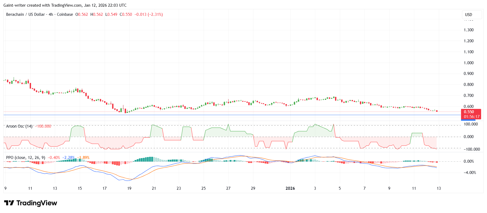
Task: Click the 2026 label on the time axis
Action: click(290, 188)
